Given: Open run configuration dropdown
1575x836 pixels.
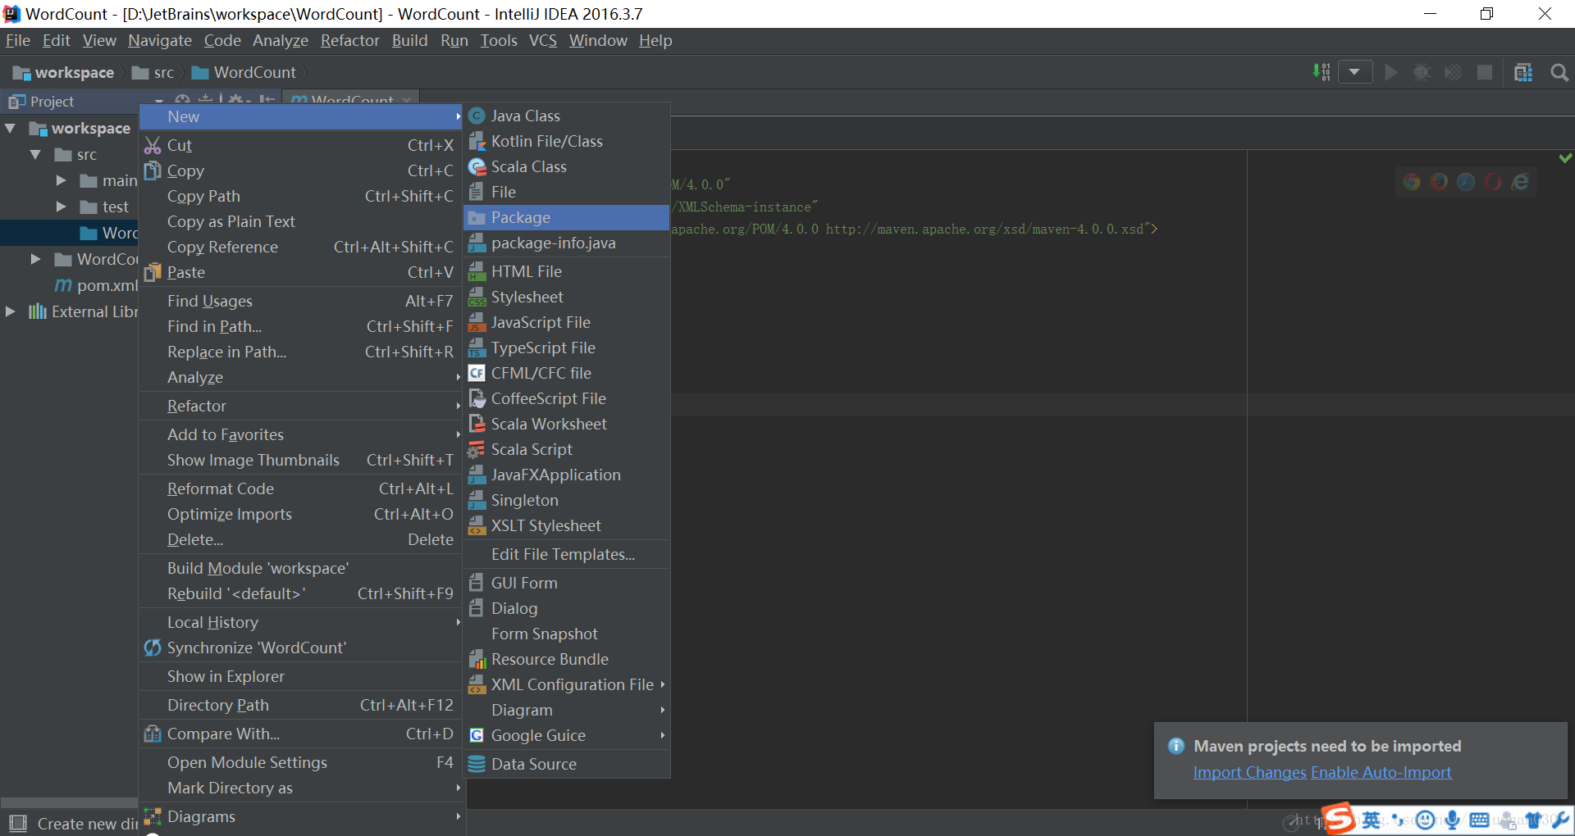Looking at the screenshot, I should [x=1355, y=72].
